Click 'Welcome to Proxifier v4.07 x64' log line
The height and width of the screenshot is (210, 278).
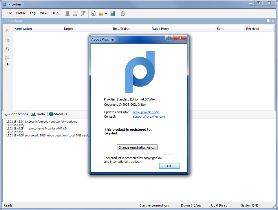(36, 128)
